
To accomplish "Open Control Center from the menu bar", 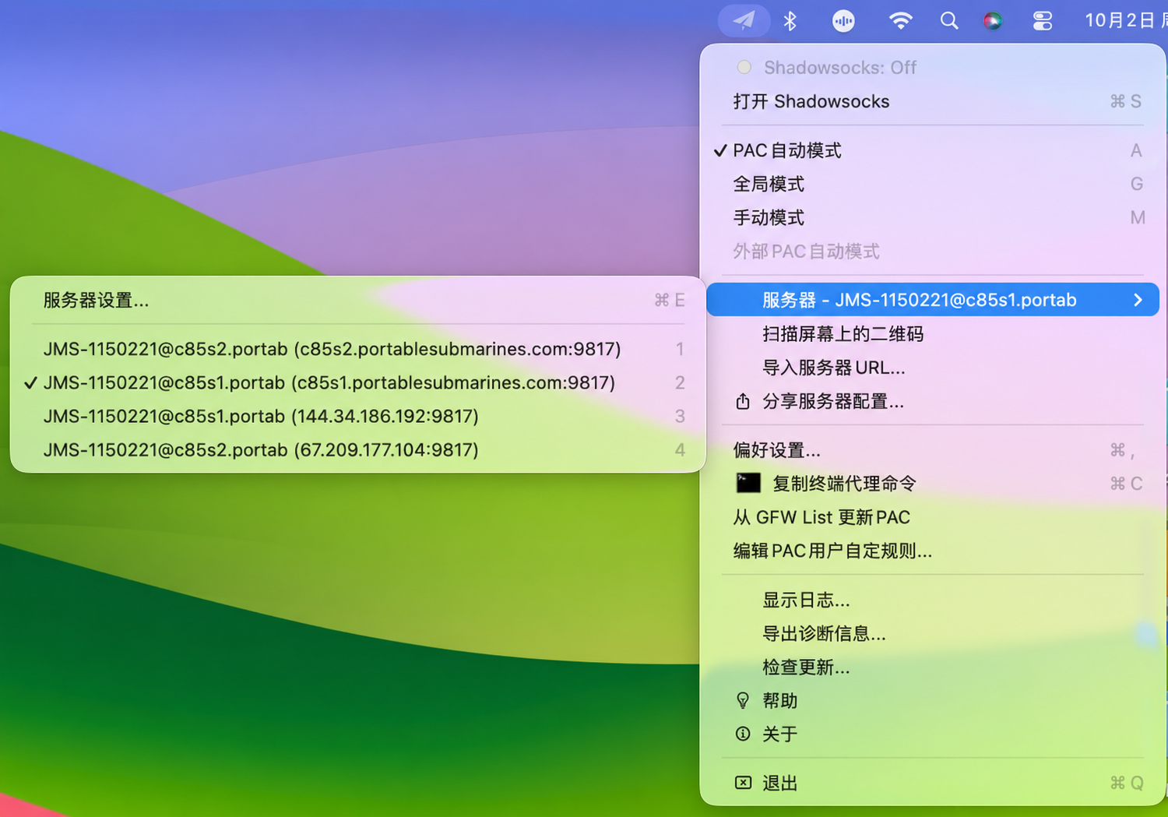I will pos(1042,21).
